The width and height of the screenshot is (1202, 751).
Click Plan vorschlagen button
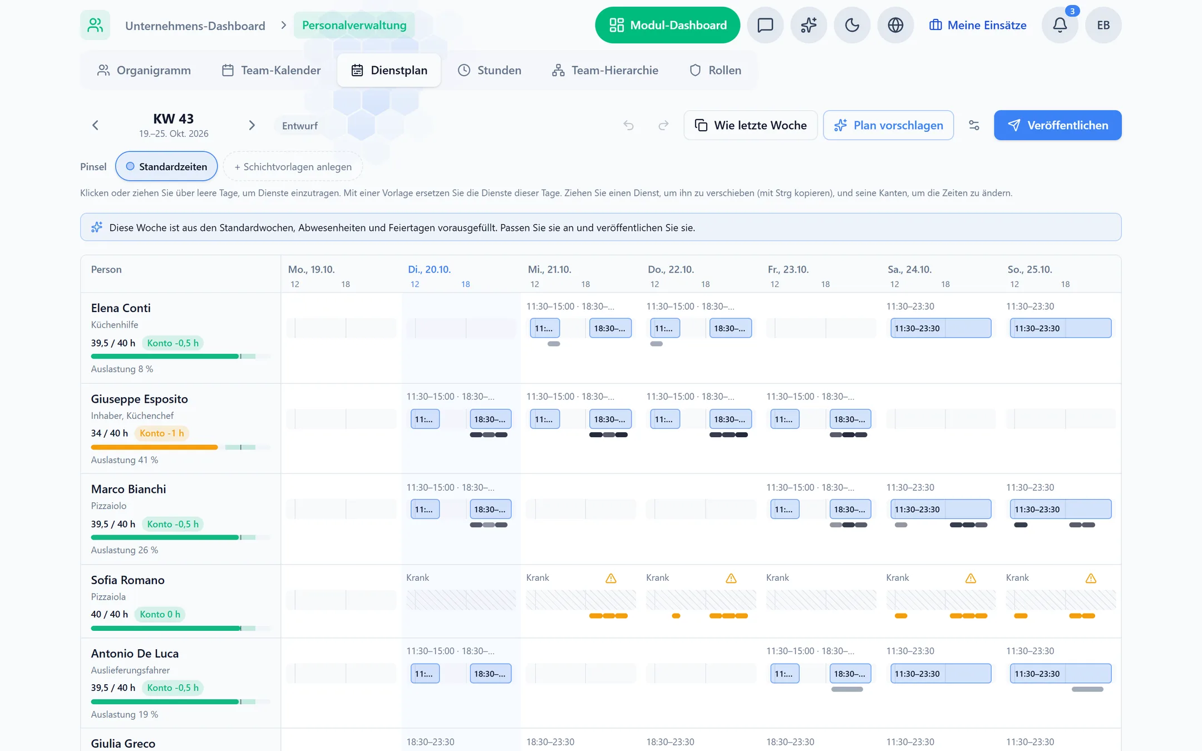pyautogui.click(x=888, y=125)
